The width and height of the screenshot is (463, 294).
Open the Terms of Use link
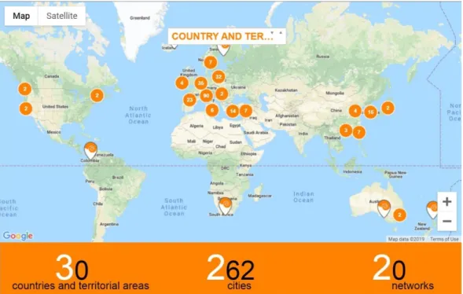444,239
